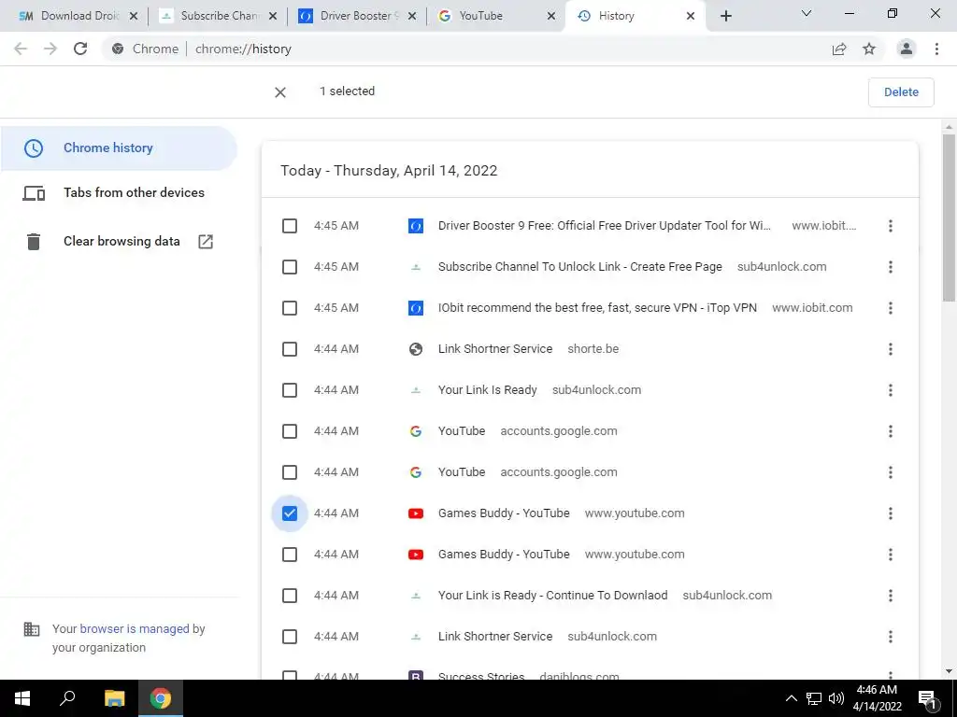
Task: Check the Subscribe Channel To Unlock Link checkbox
Action: coord(290,267)
